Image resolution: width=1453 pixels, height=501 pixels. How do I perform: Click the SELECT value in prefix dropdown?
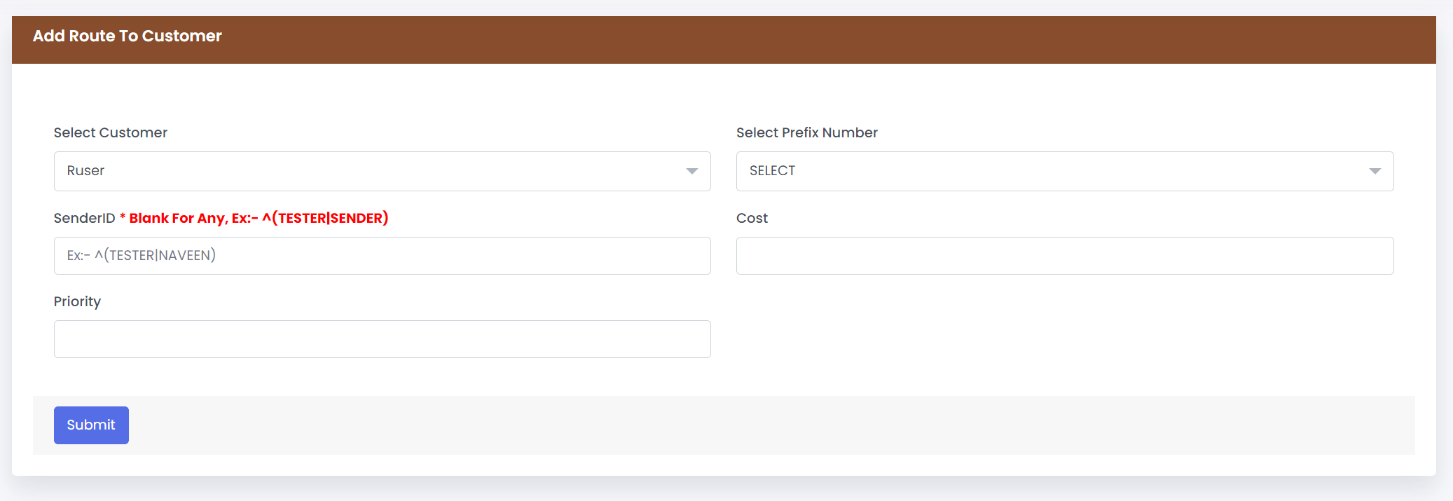click(772, 171)
